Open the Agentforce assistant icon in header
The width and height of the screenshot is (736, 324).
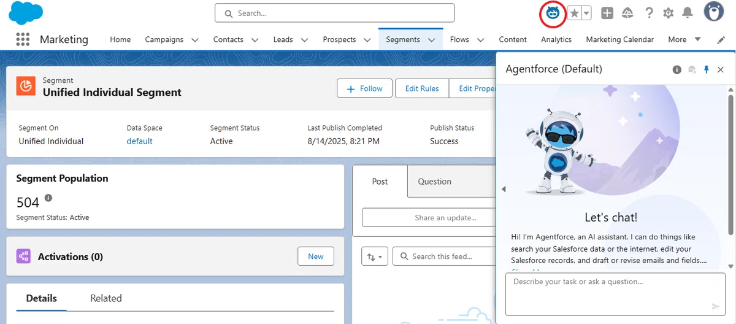553,13
